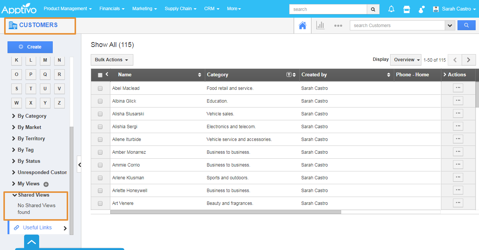Select the checkbox for Abel Maclead
The width and height of the screenshot is (479, 250).
[100, 88]
